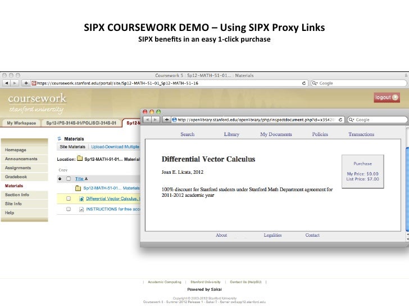Click the expand-all arrows icon in header
The height and width of the screenshot is (307, 409).
(60, 179)
